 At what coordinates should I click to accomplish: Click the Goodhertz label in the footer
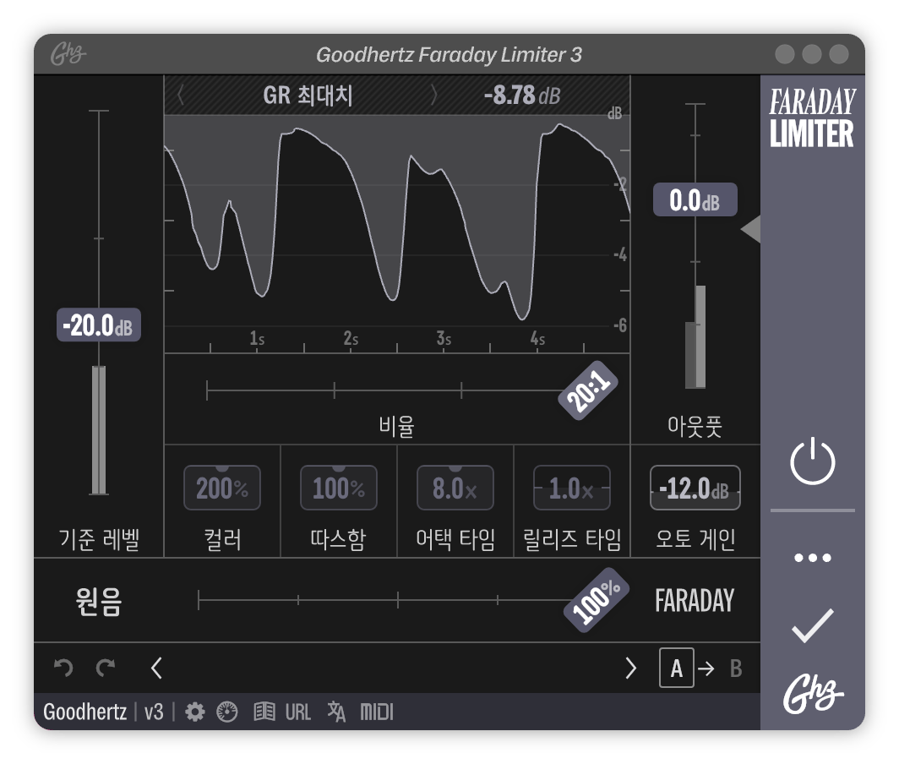[84, 712]
